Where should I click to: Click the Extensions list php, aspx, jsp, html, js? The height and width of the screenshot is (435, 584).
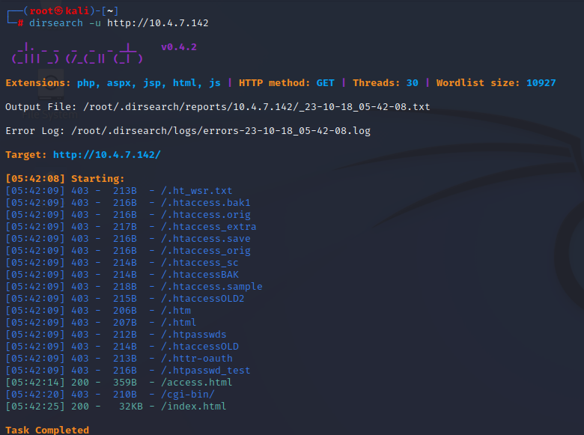click(148, 82)
